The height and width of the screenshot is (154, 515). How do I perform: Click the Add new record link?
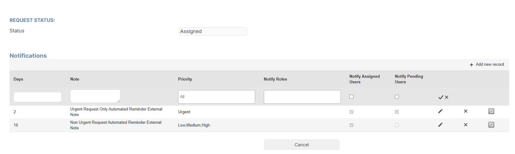point(490,65)
